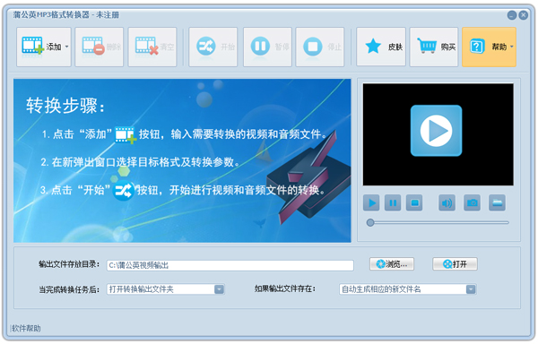
Task: Open the 皮肤 (Skin) star button
Action: tap(381, 47)
